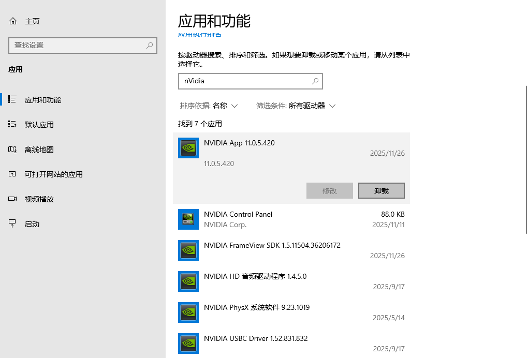The width and height of the screenshot is (528, 358).
Task: Click the magnifier icon in 查找设置 box
Action: coord(150,46)
